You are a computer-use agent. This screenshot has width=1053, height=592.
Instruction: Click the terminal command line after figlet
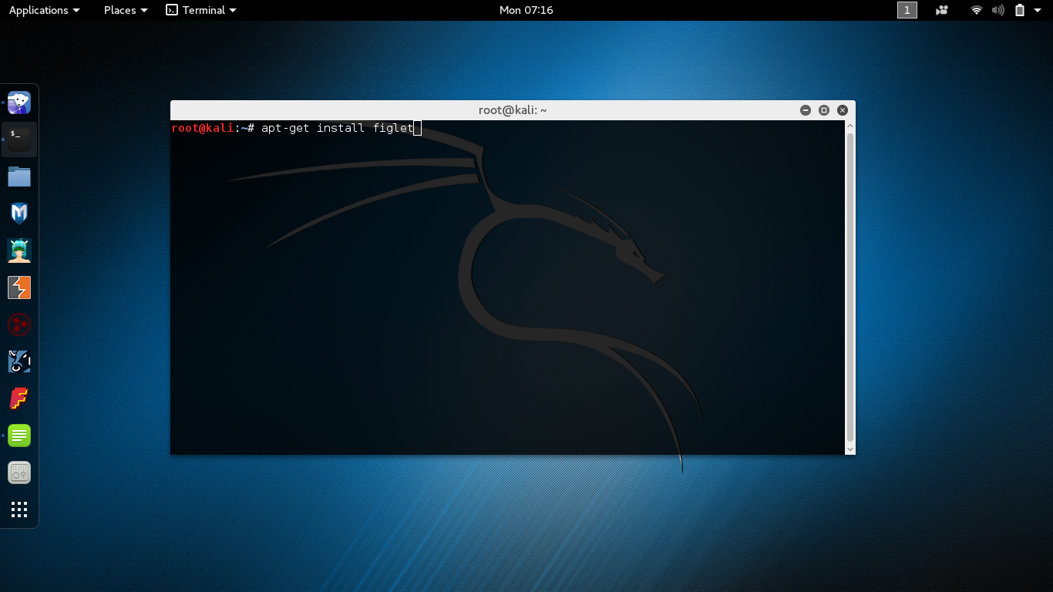[x=417, y=128]
